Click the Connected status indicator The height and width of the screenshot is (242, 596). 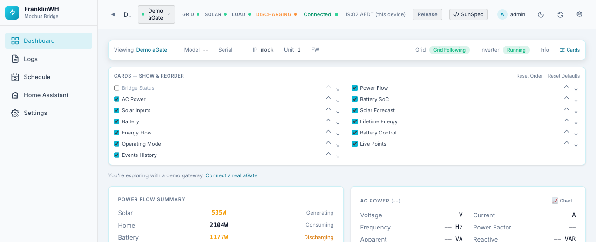pyautogui.click(x=321, y=14)
